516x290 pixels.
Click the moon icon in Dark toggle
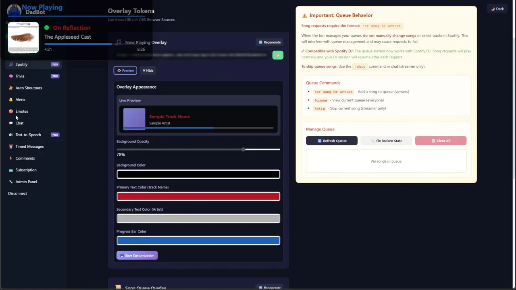pyautogui.click(x=493, y=9)
